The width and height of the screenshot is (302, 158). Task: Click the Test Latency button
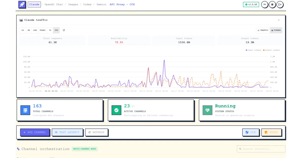coord(67,132)
